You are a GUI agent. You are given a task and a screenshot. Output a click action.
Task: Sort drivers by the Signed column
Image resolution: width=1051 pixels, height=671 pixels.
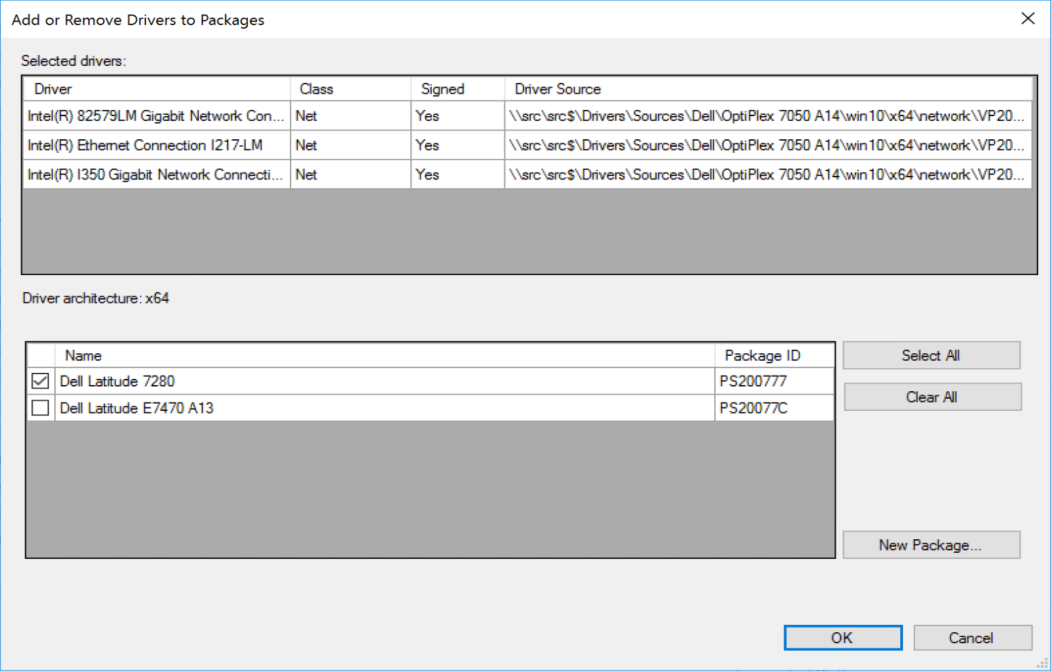point(442,88)
